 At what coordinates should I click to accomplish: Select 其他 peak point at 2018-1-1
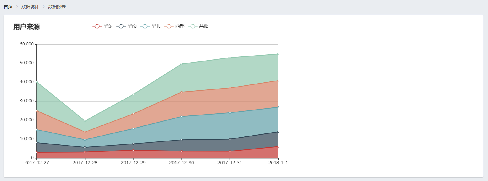[x=278, y=54]
